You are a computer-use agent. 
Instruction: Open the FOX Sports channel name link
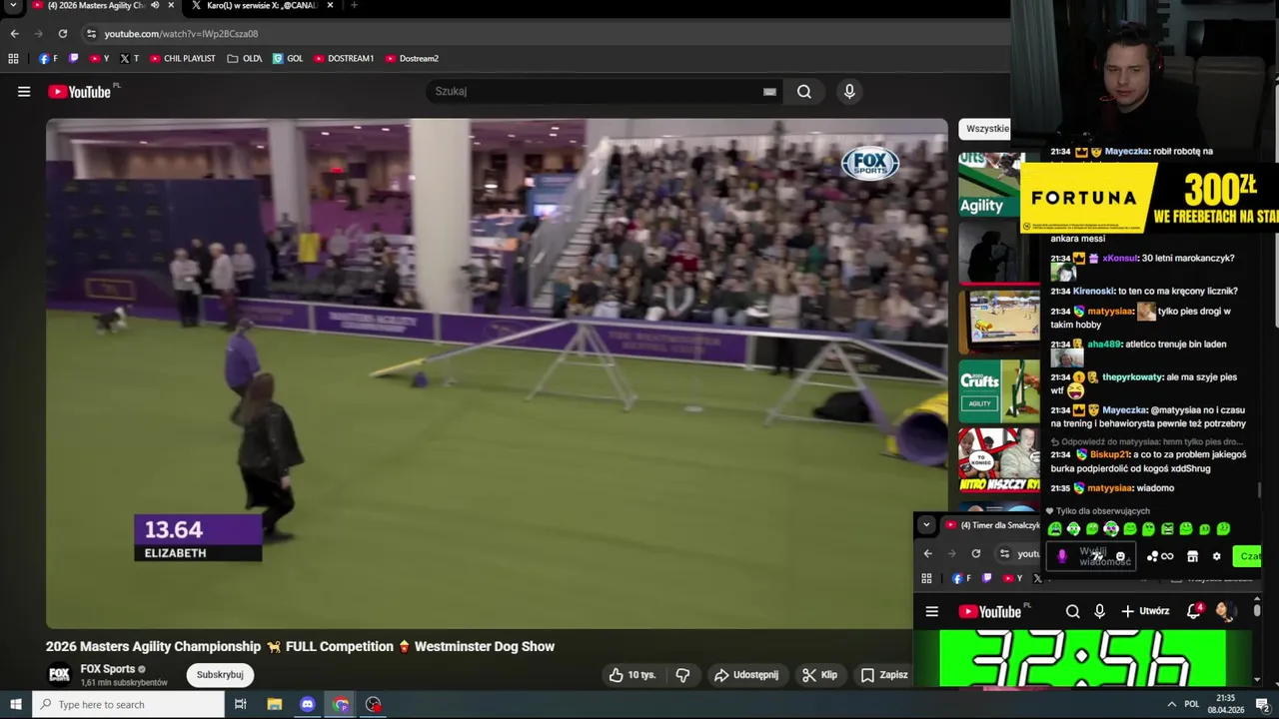click(108, 669)
